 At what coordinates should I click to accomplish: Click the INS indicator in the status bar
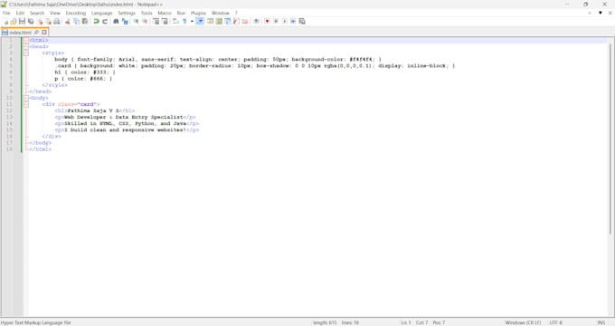click(x=601, y=322)
